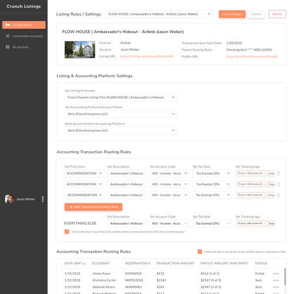The image size is (294, 294).
Task: Open the Everything Else account code dropdown
Action: pyautogui.click(x=169, y=223)
